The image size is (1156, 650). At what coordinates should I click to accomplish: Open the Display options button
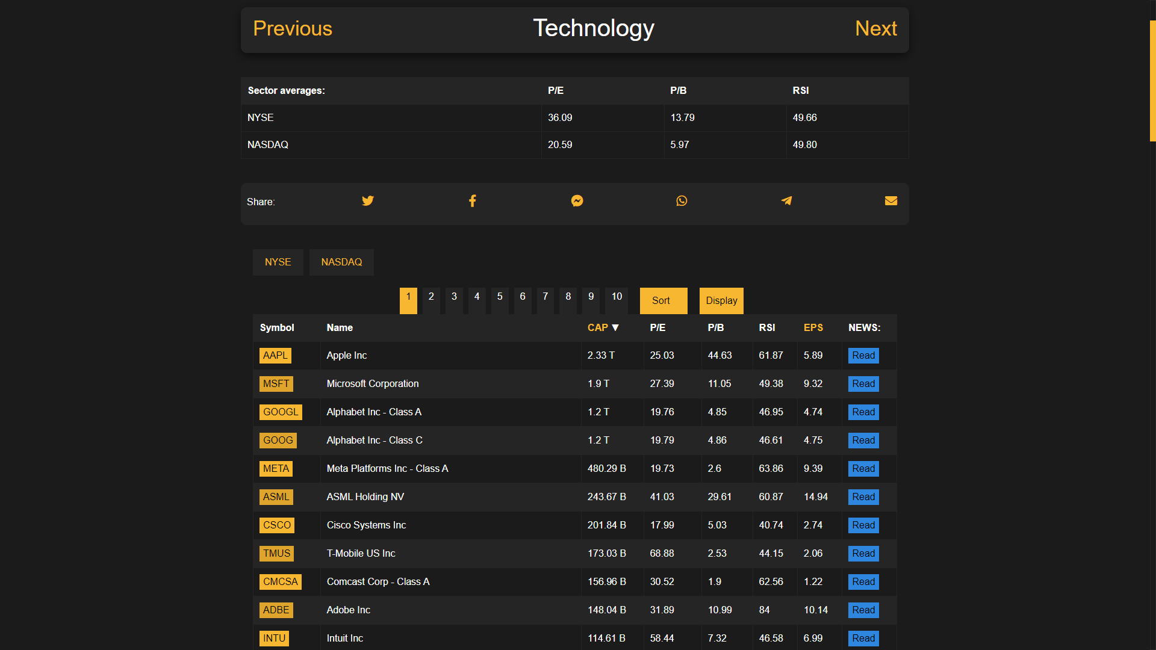tap(721, 301)
